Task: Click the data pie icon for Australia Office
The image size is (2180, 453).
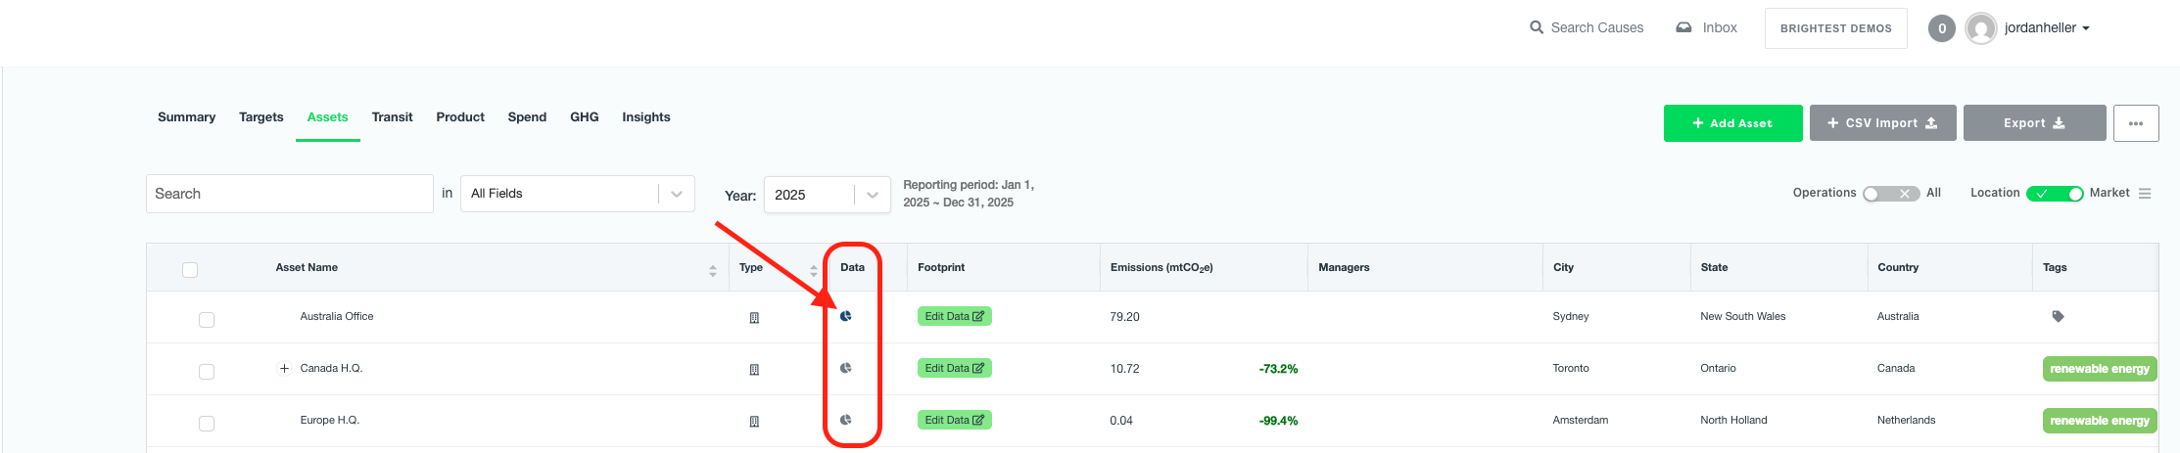Action: click(x=846, y=316)
